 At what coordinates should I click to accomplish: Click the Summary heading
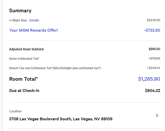(x=20, y=11)
